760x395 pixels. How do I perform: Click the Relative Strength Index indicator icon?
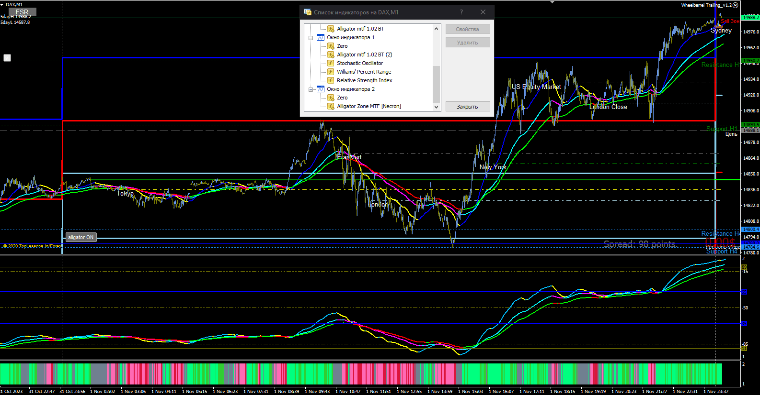click(x=331, y=80)
